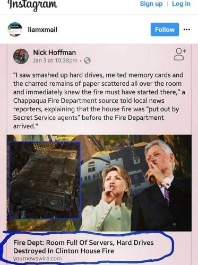Click the add friend person icon

(x=180, y=55)
